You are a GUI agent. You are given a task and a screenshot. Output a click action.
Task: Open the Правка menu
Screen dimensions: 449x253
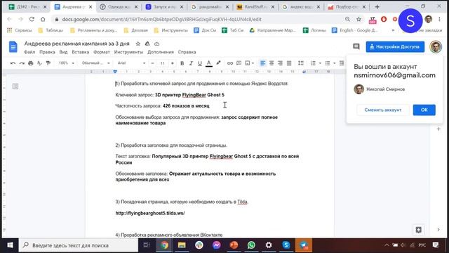pos(47,52)
